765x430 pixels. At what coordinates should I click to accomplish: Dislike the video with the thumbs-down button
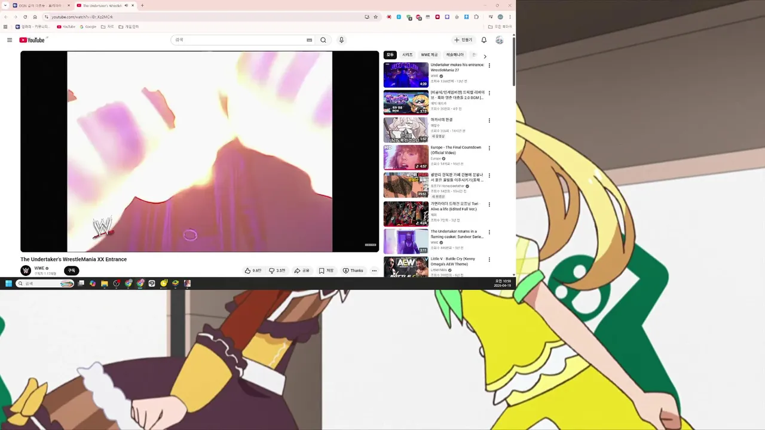click(277, 271)
